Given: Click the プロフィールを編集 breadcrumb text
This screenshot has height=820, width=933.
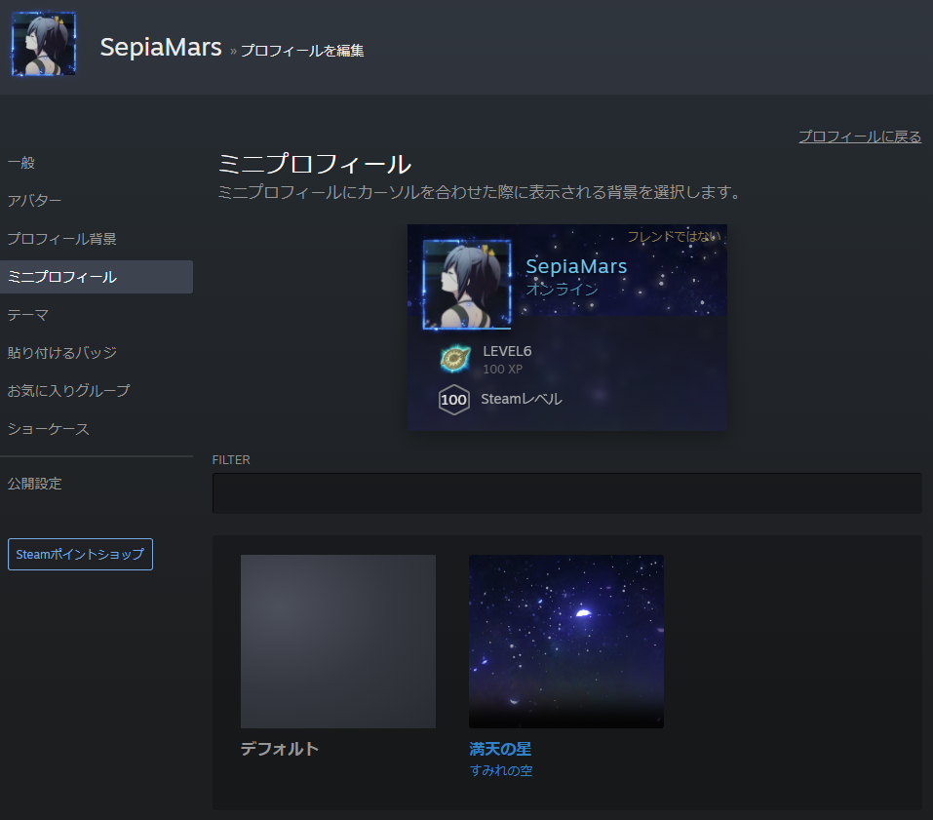Looking at the screenshot, I should pyautogui.click(x=302, y=51).
